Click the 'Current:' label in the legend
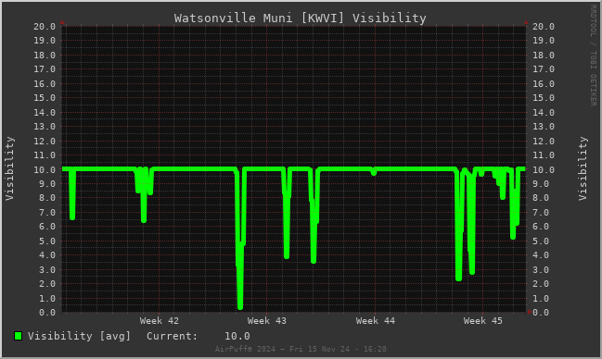This screenshot has height=359, width=602. coord(172,336)
